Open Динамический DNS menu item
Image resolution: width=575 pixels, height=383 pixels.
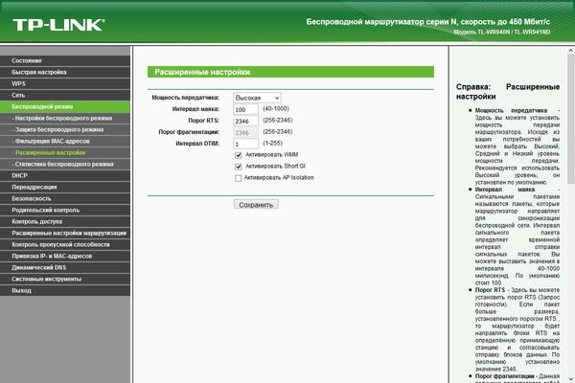[x=65, y=267]
